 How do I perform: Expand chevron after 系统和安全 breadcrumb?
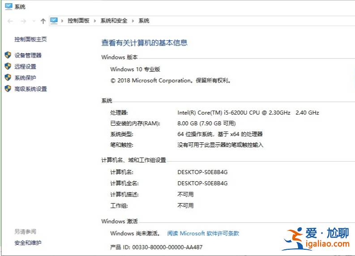coord(133,21)
